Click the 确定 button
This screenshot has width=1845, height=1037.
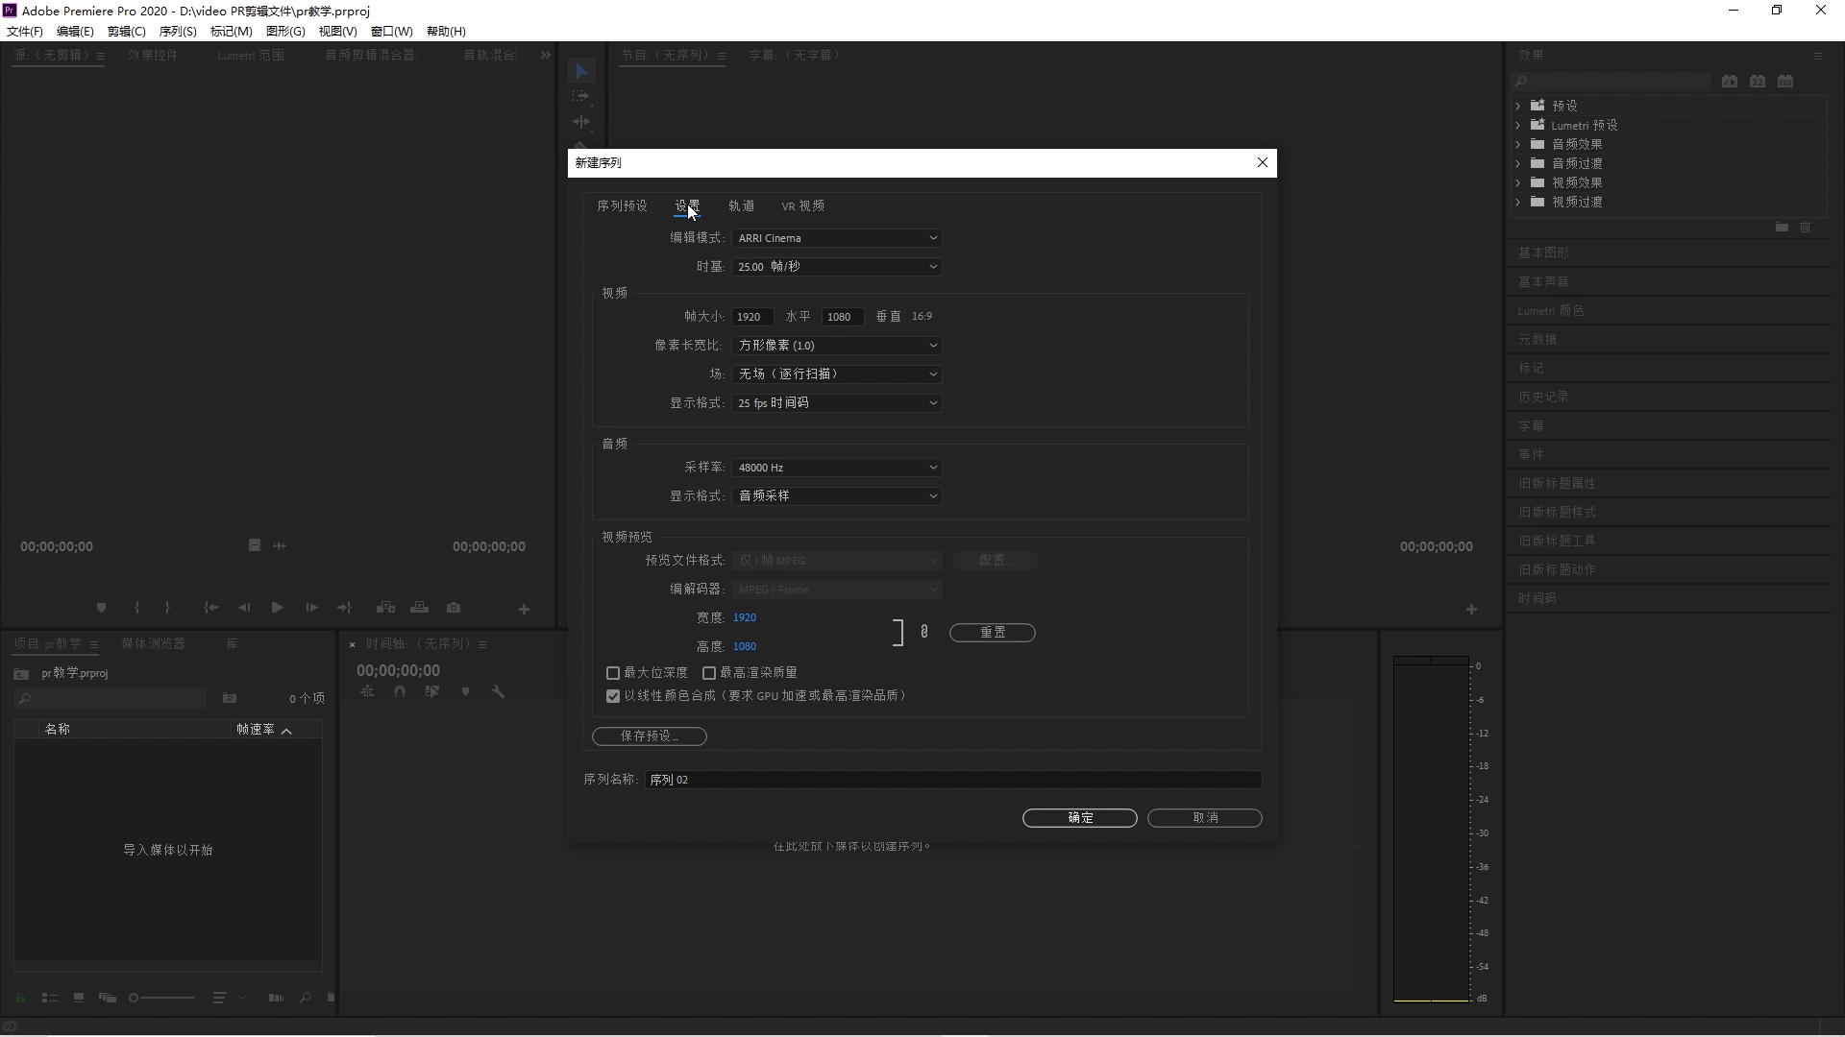coord(1079,818)
